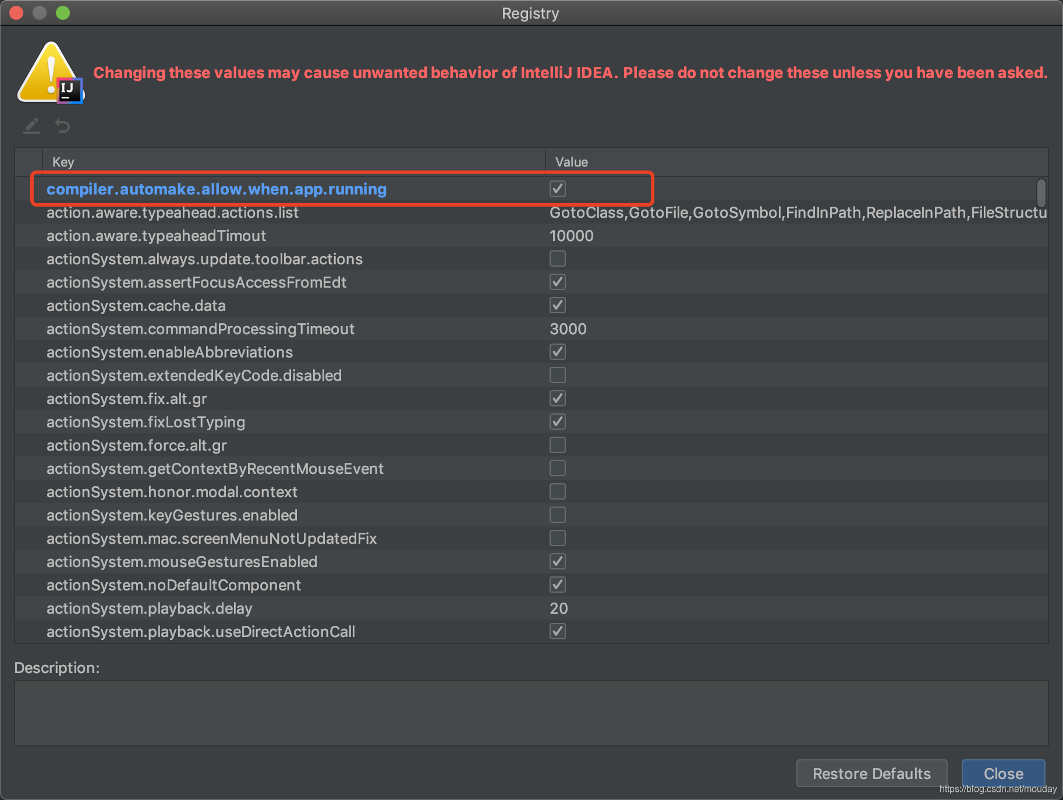Click the Value column header
The width and height of the screenshot is (1063, 800).
(x=796, y=162)
